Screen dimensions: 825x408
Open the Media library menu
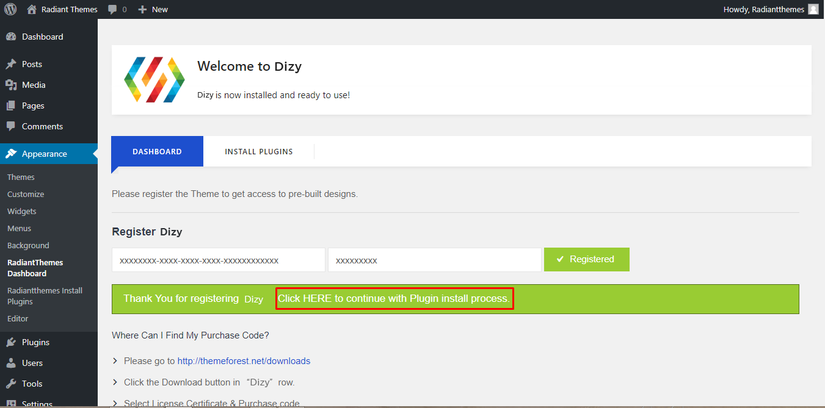(x=34, y=85)
